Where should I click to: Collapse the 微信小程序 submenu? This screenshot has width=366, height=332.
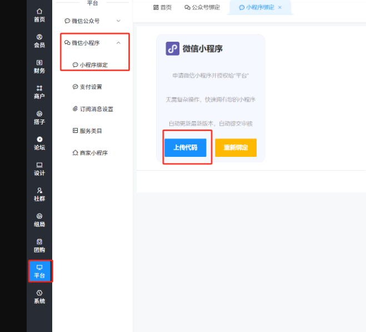click(x=93, y=43)
